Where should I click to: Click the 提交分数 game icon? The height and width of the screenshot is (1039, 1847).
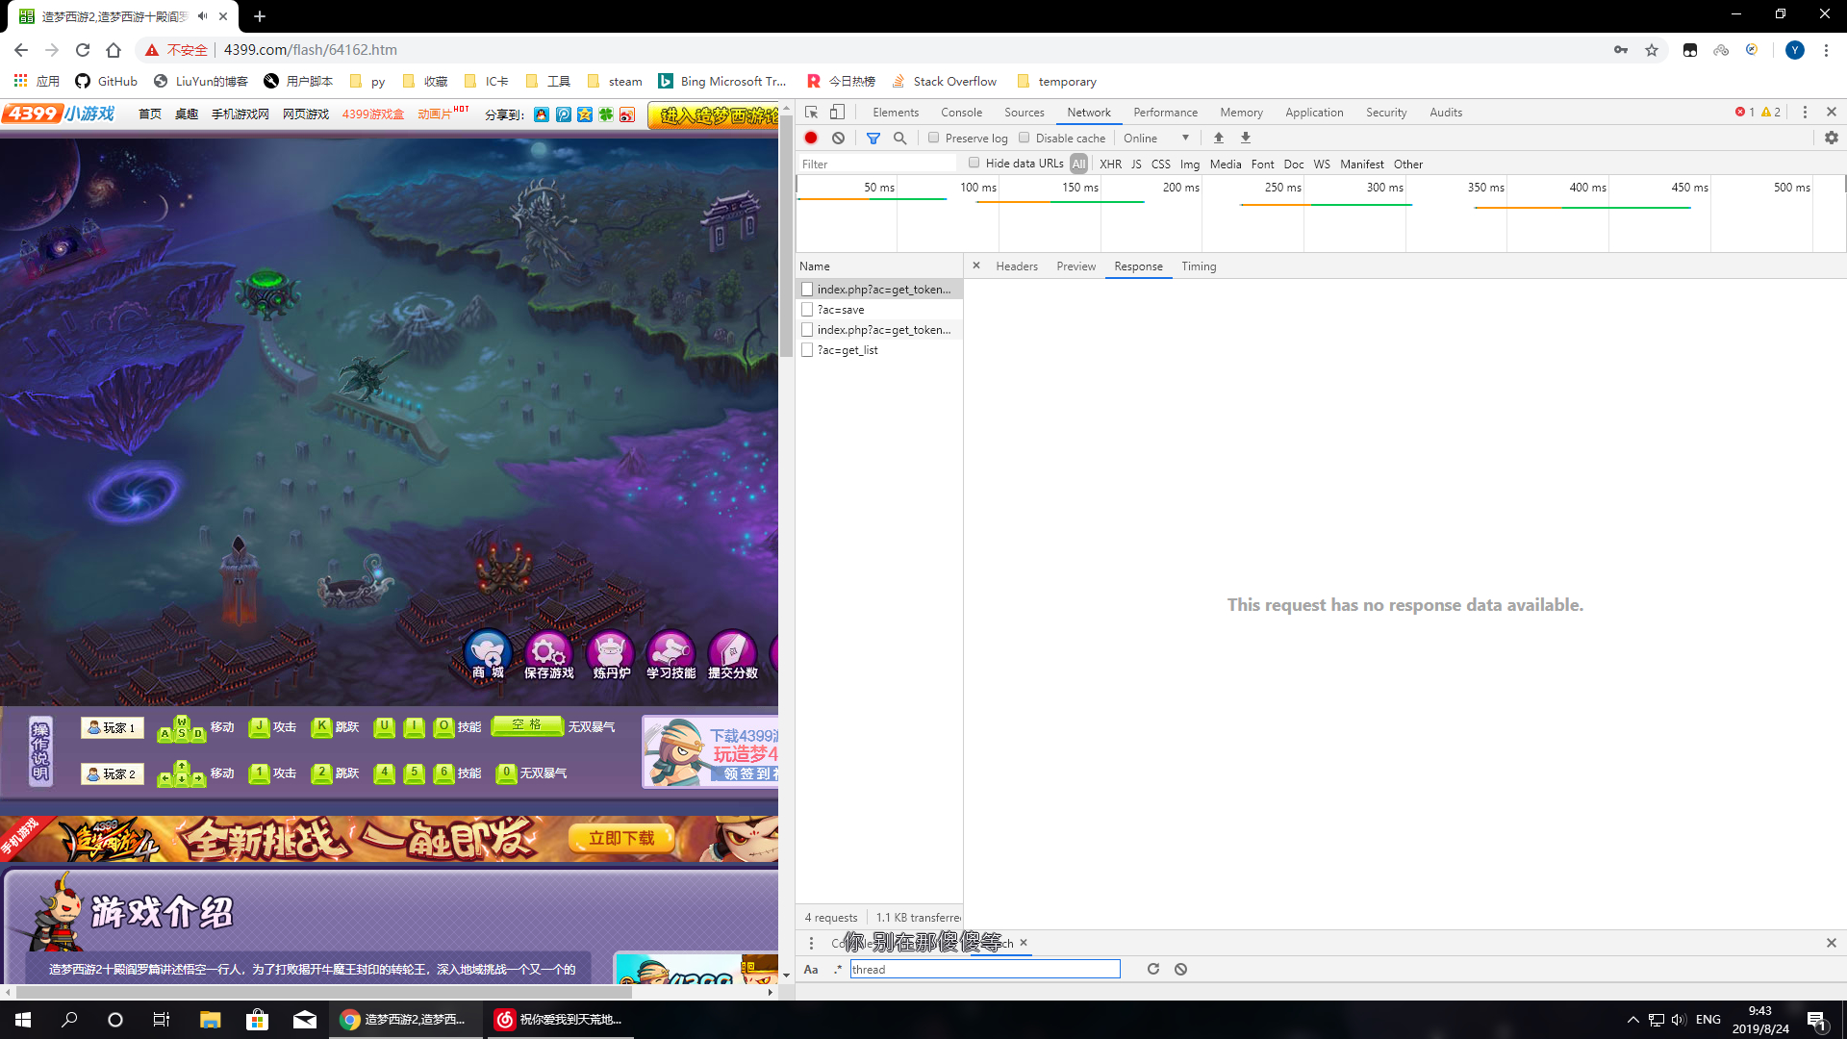(733, 655)
